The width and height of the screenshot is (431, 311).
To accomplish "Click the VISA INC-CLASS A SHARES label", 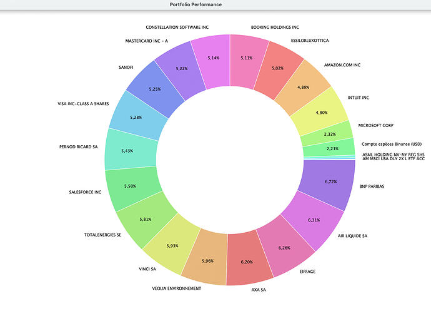I will [83, 104].
